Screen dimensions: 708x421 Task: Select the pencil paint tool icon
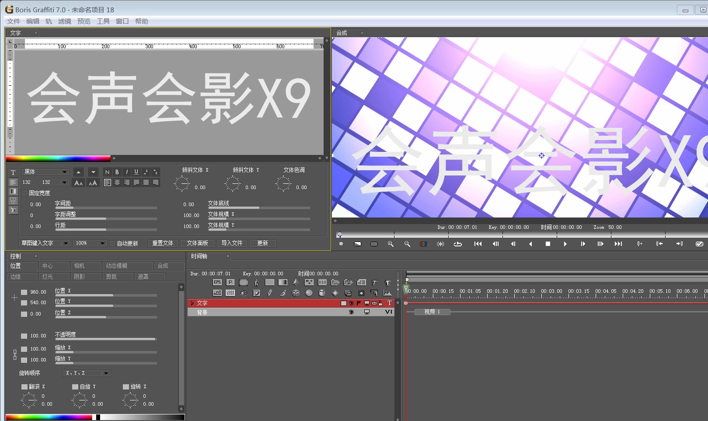coord(269,293)
